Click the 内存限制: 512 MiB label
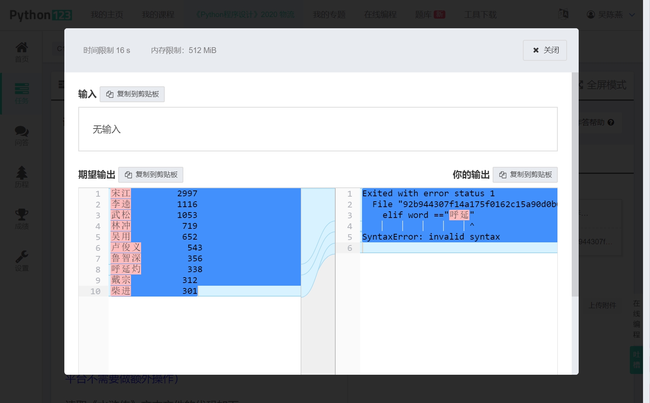The image size is (650, 403). (x=184, y=50)
